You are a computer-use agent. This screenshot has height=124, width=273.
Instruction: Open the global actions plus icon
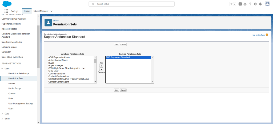[240, 4]
